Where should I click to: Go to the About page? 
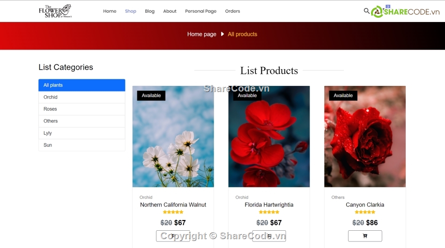pos(170,11)
